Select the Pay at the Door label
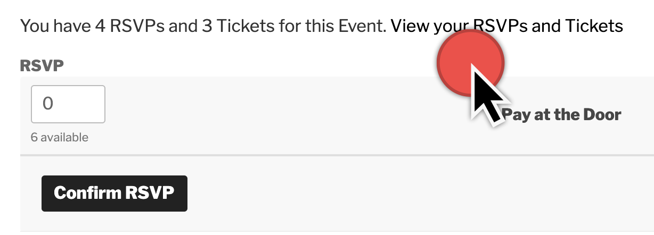Viewport: 654px width, 235px height. click(x=562, y=114)
